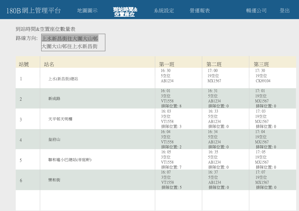Click the 第二班 column header
This screenshot has height=211, width=299.
click(x=214, y=64)
